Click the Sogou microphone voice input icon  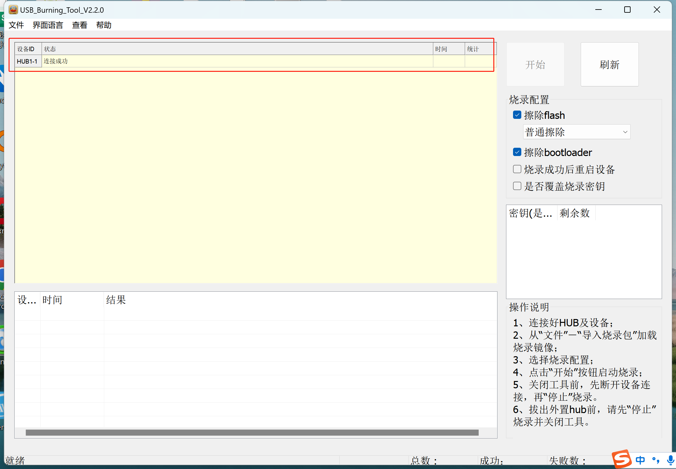pyautogui.click(x=670, y=460)
